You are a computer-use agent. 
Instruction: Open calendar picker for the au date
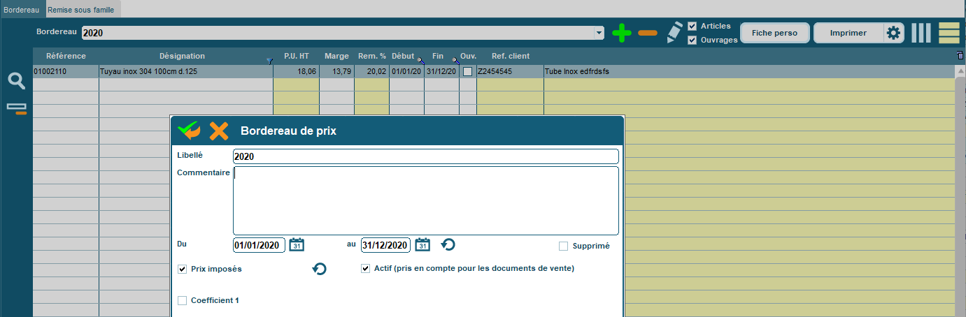(422, 244)
